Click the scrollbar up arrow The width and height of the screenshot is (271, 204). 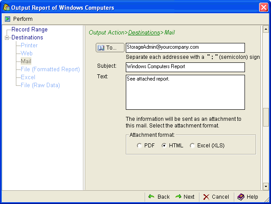pos(266,29)
